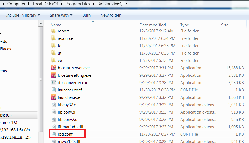Select the db-converter.exe file name
The height and width of the screenshot is (143, 249).
point(73,83)
